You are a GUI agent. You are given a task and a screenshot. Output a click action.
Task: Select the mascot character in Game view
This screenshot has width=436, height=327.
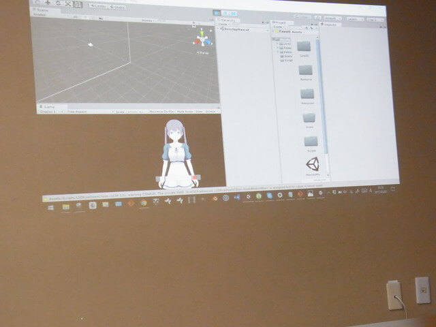tap(177, 155)
